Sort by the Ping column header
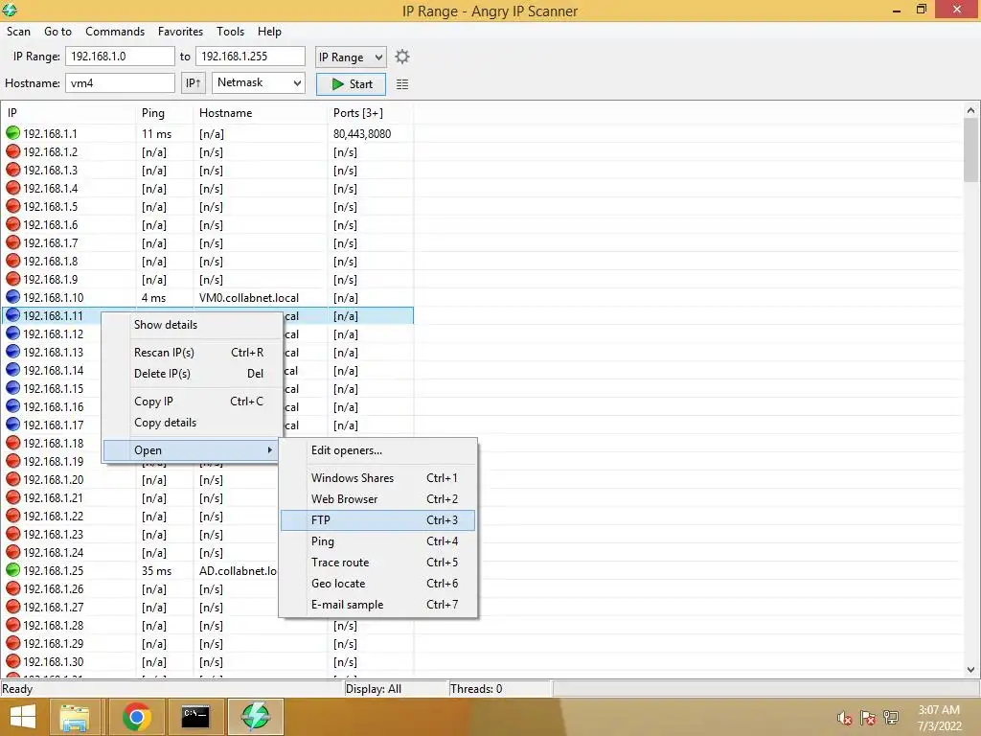The height and width of the screenshot is (736, 981). pyautogui.click(x=165, y=113)
